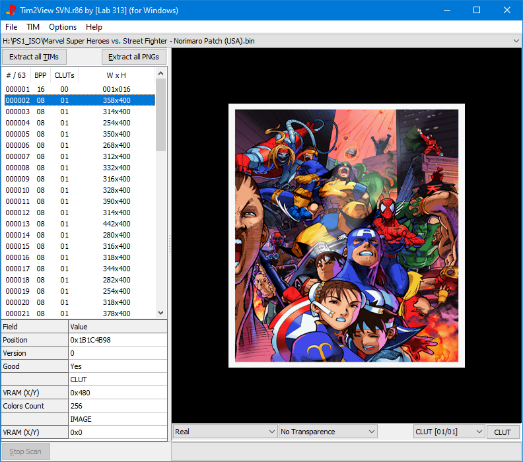Select TIM row 000020
The height and width of the screenshot is (462, 523).
pos(80,302)
